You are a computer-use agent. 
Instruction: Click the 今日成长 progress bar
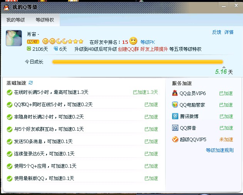click(137, 62)
